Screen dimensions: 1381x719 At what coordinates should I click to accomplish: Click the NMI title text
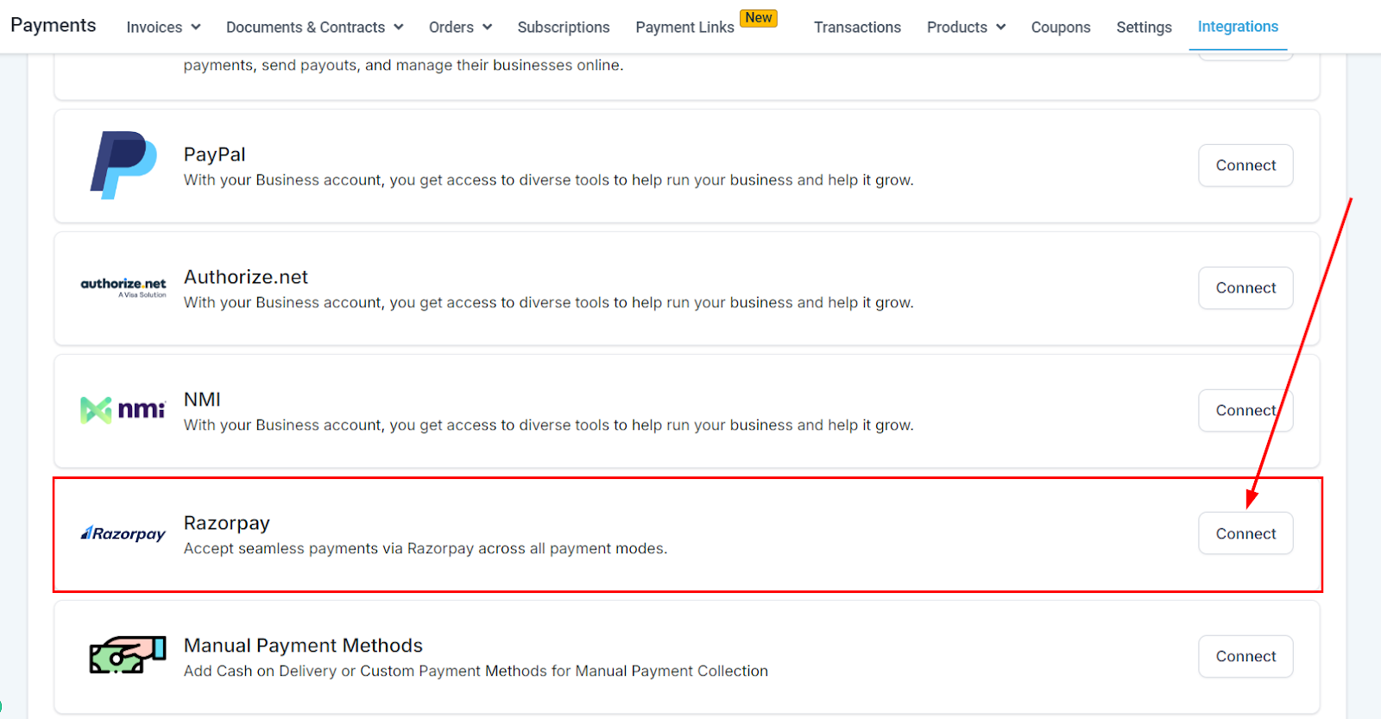[202, 400]
